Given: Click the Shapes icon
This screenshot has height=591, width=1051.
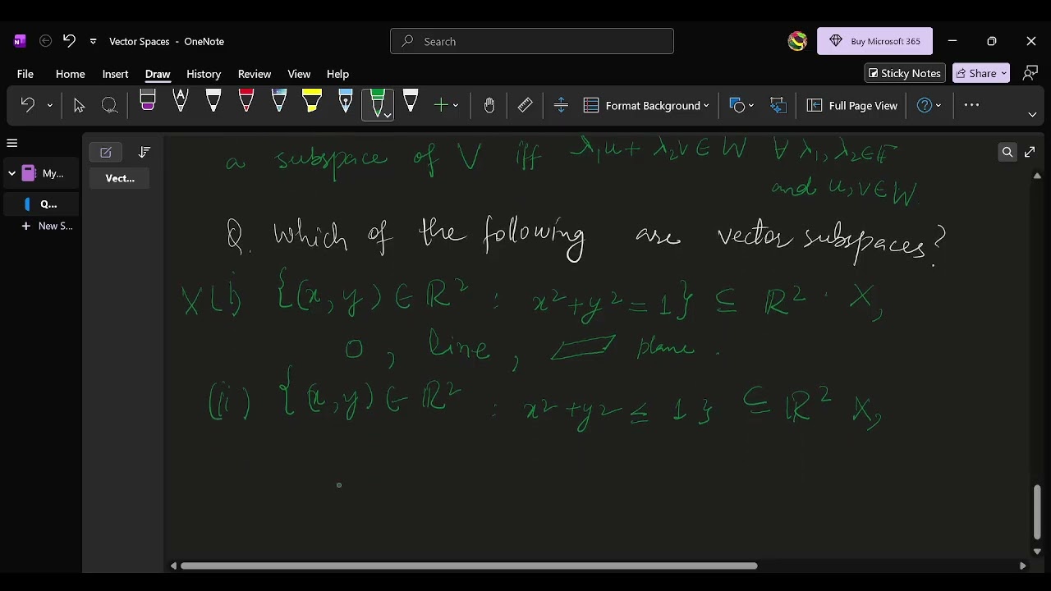Looking at the screenshot, I should pos(737,105).
